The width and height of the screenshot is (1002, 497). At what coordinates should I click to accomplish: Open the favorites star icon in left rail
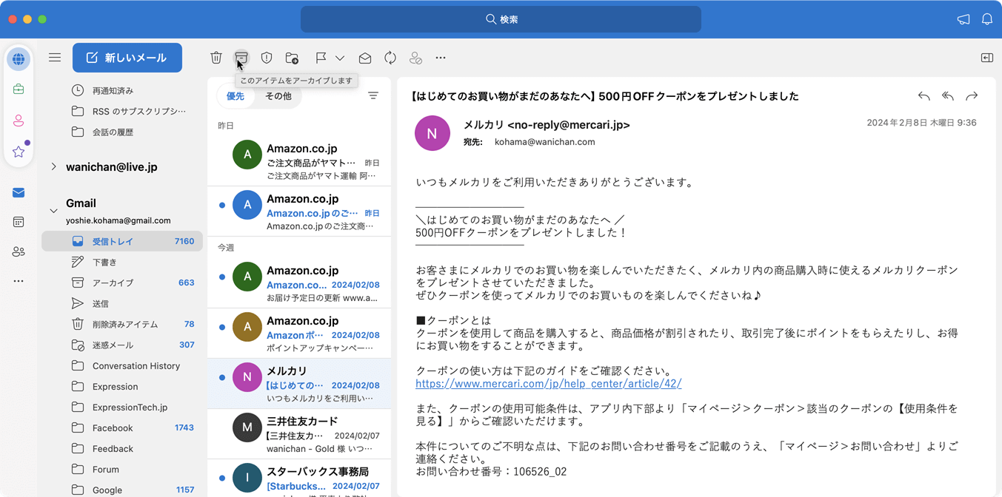pos(19,152)
